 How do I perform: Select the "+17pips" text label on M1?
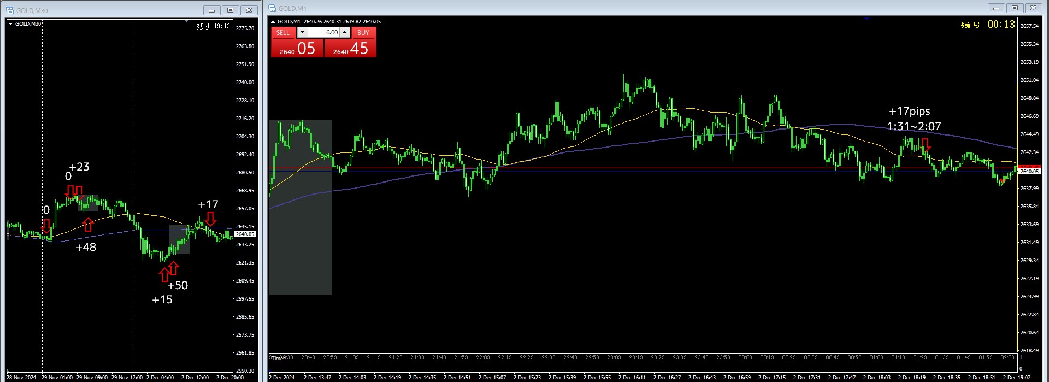tap(910, 111)
